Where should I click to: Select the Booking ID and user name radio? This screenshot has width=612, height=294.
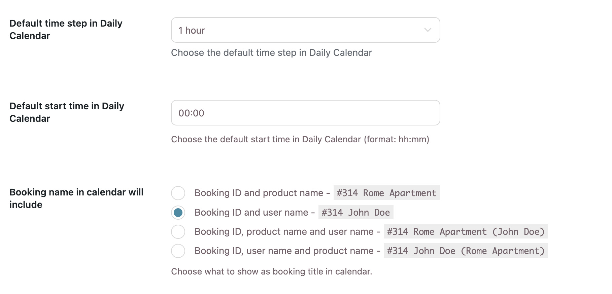click(x=178, y=213)
